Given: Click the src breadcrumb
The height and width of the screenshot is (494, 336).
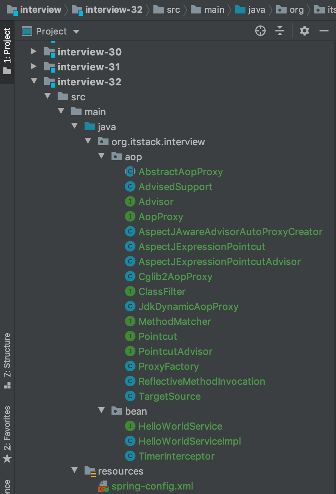Looking at the screenshot, I should (x=167, y=10).
